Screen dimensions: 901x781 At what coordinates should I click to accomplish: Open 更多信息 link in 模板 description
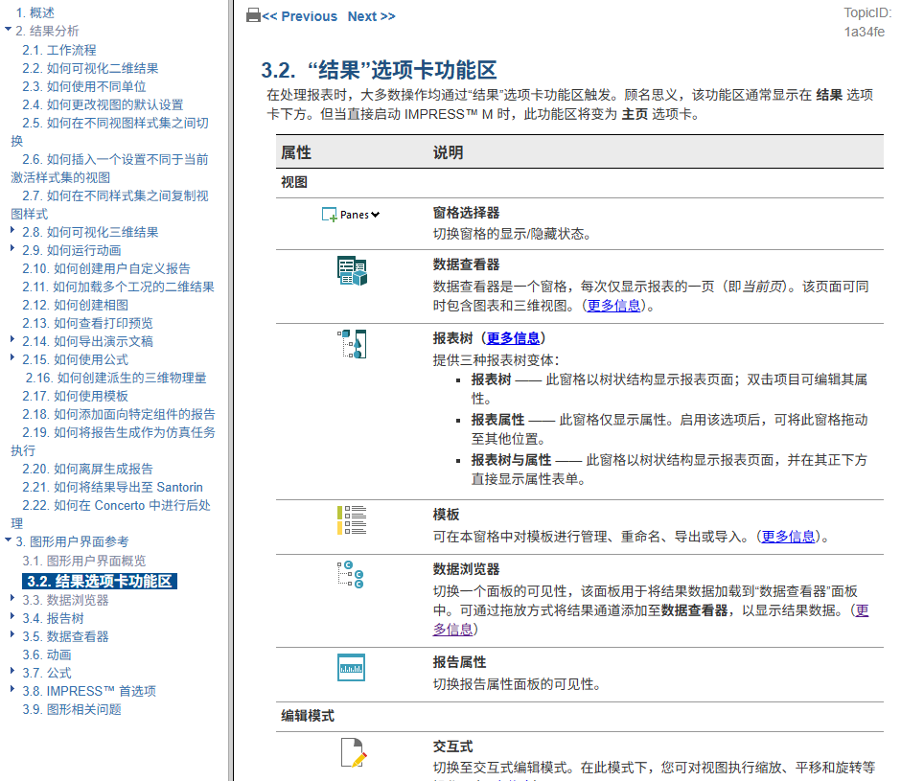pos(788,537)
